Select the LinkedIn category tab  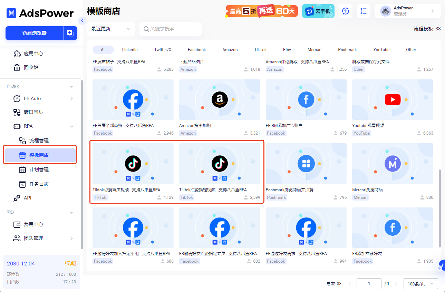[130, 50]
